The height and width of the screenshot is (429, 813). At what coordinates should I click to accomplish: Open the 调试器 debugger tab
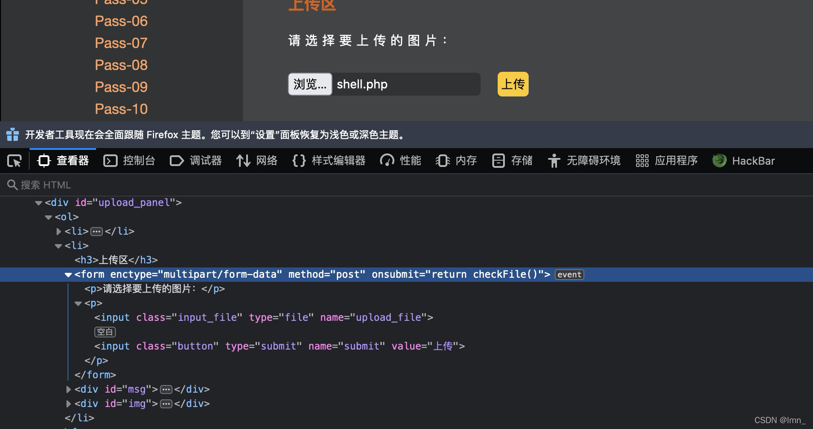(x=196, y=161)
